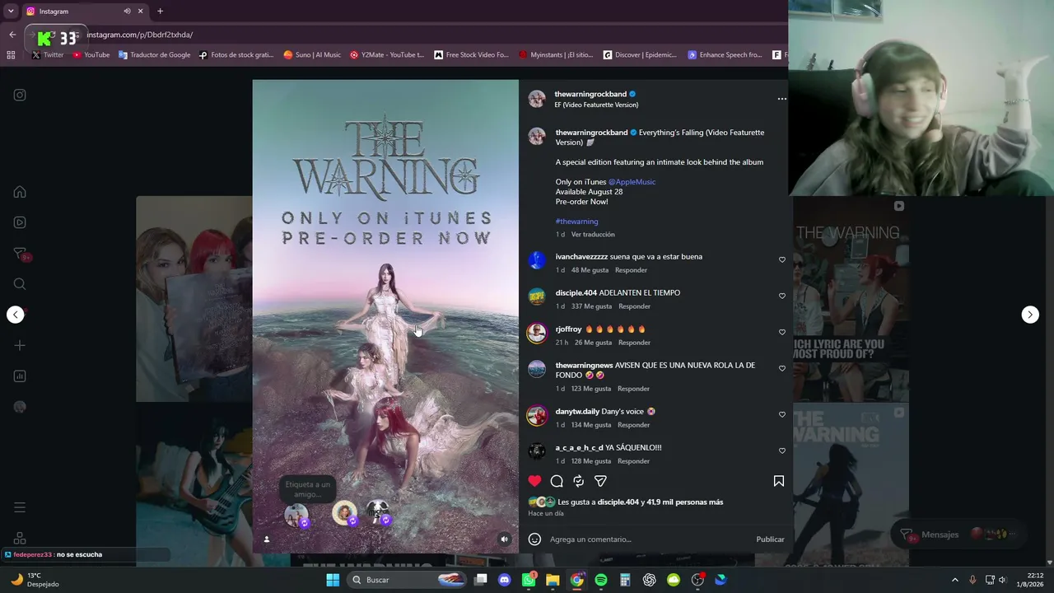Like the post with the red heart
Image resolution: width=1054 pixels, height=593 pixels.
pos(534,481)
